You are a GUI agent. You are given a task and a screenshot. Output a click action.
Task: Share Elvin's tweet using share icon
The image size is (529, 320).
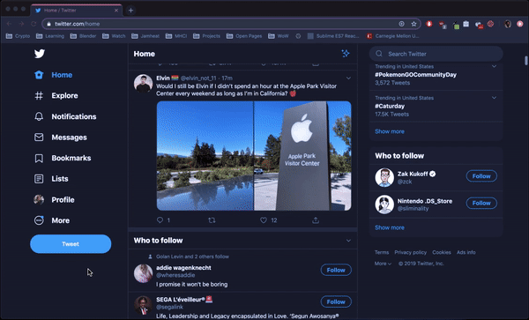tap(316, 220)
